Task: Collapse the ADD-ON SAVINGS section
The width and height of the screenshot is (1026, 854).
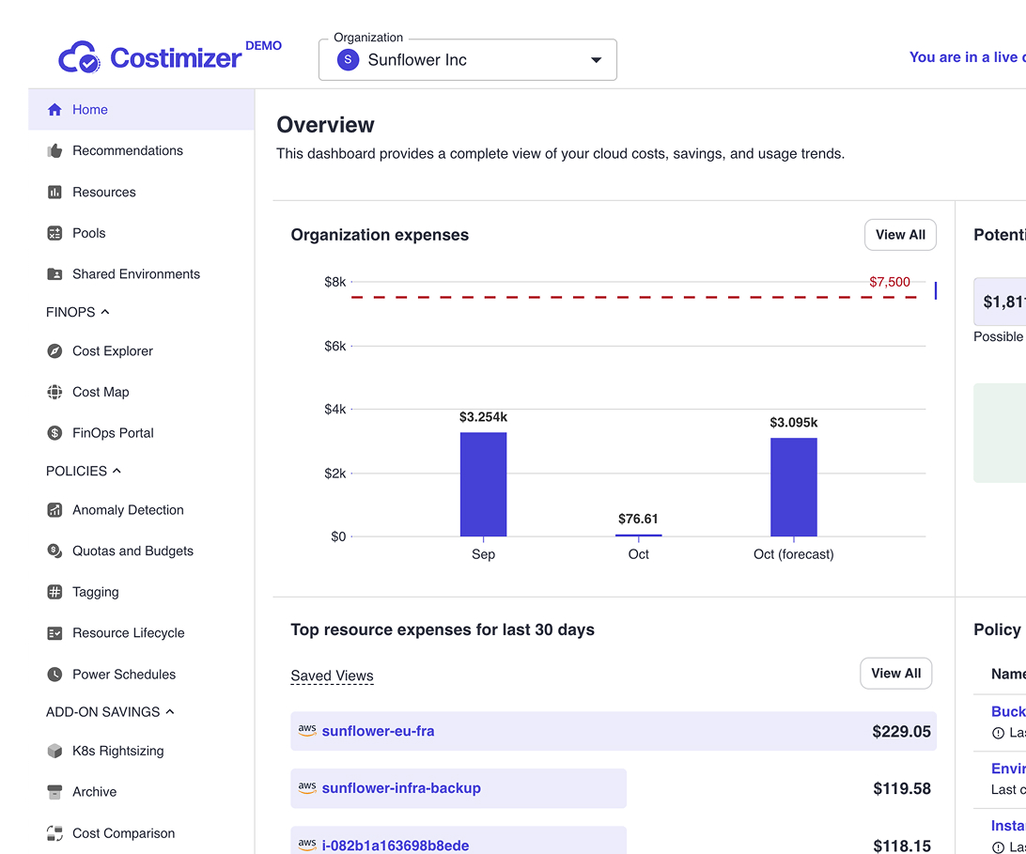Action: click(170, 711)
